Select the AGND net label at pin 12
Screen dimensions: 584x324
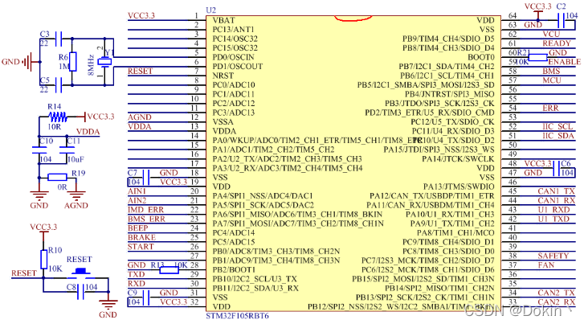pyautogui.click(x=140, y=117)
